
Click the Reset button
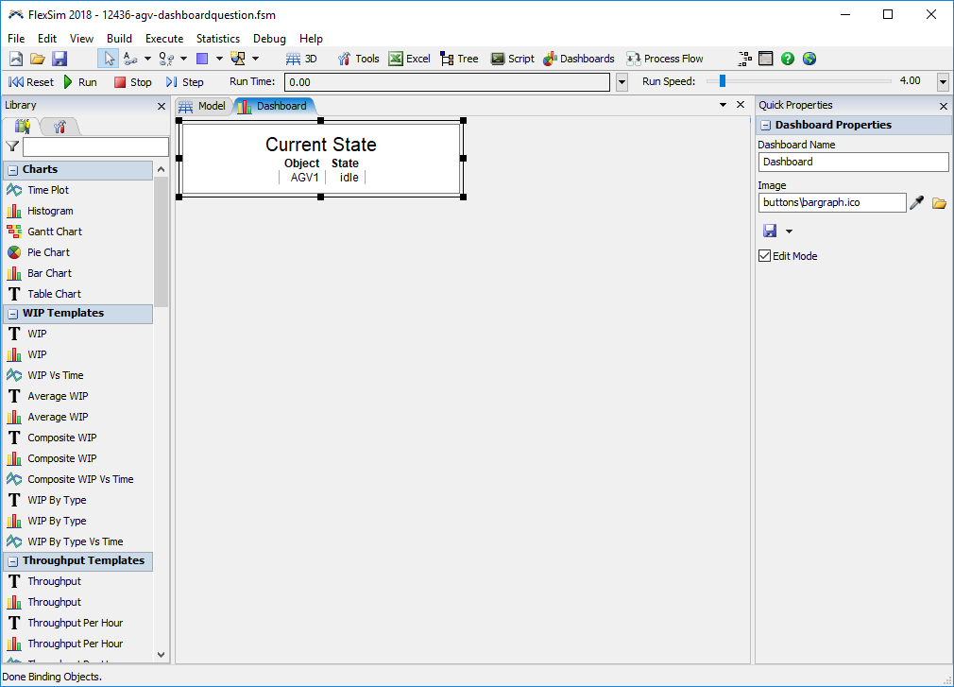[x=31, y=82]
